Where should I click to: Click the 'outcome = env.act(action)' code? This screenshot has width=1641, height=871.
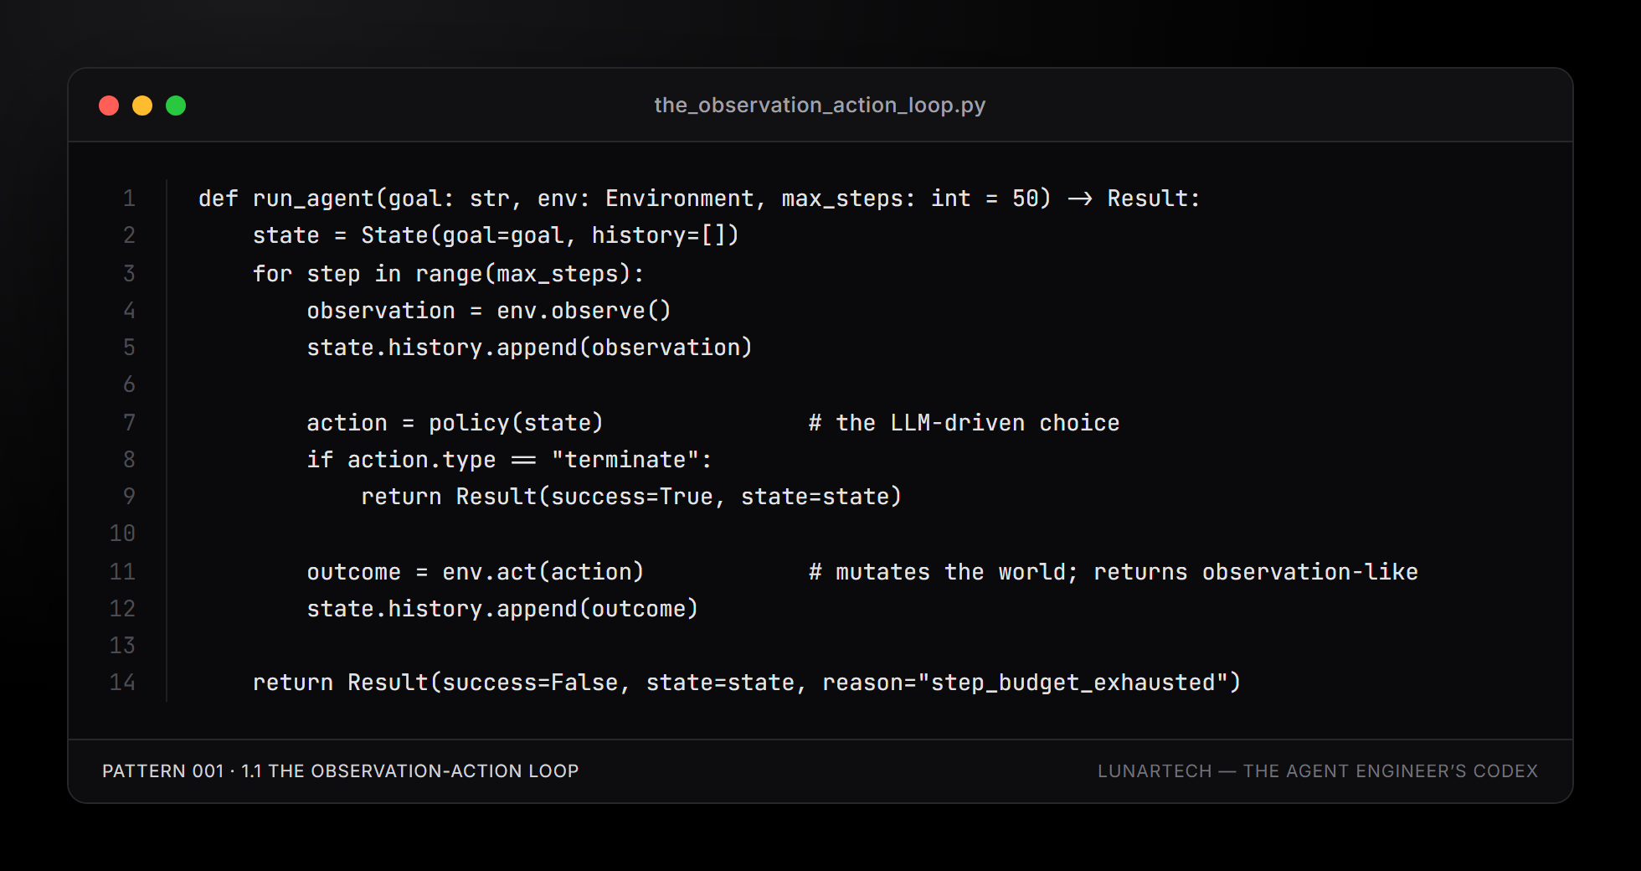pos(476,572)
